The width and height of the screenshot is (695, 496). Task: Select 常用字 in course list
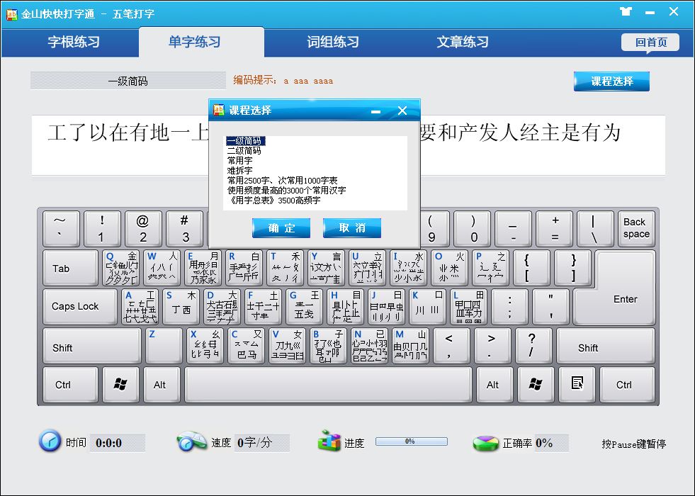(x=239, y=160)
